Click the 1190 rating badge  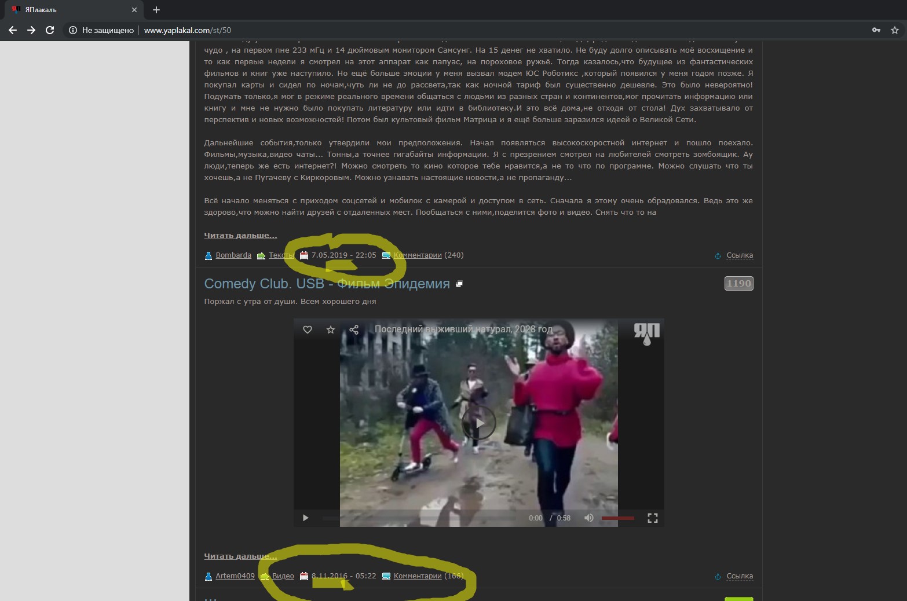(738, 284)
